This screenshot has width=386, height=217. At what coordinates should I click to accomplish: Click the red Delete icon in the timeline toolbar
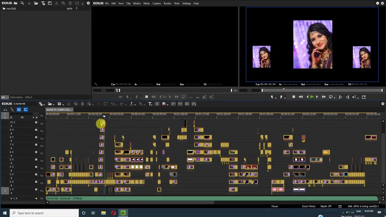[99, 104]
